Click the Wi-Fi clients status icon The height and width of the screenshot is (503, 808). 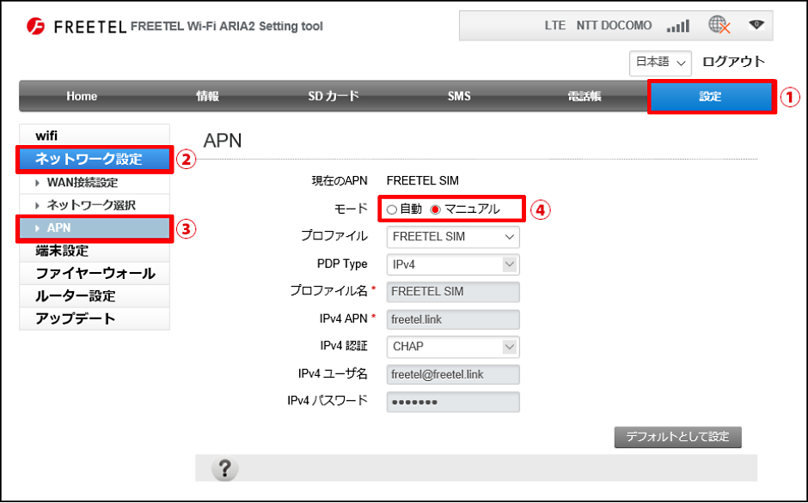[756, 24]
